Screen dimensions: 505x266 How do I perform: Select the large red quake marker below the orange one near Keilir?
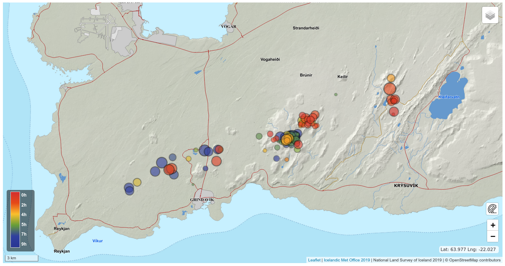pyautogui.click(x=390, y=89)
